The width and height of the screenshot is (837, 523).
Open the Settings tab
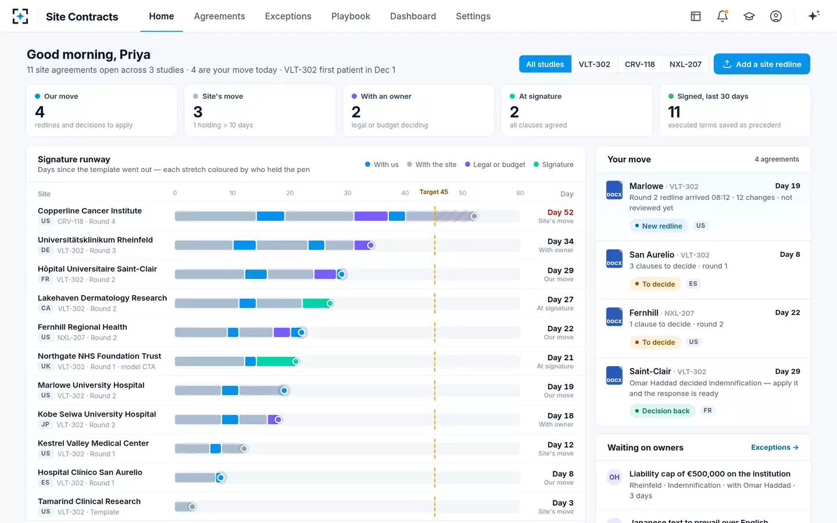click(473, 16)
